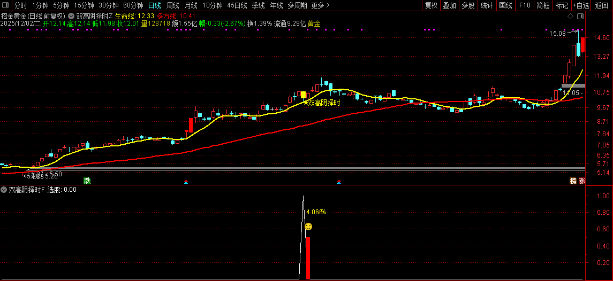This screenshot has height=281, width=613.
Task: Toggle the right side panel icon
Action: 580,17
